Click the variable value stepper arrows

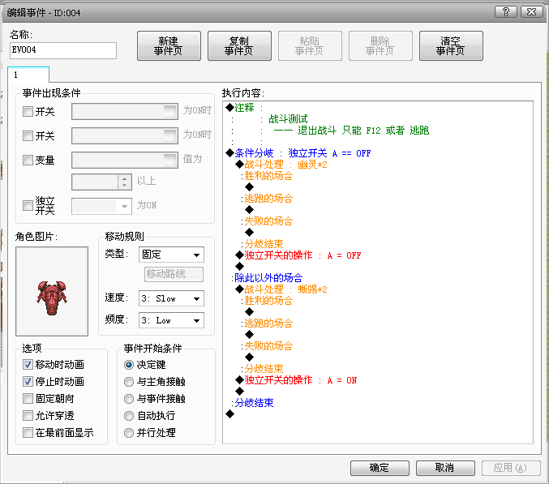124,182
